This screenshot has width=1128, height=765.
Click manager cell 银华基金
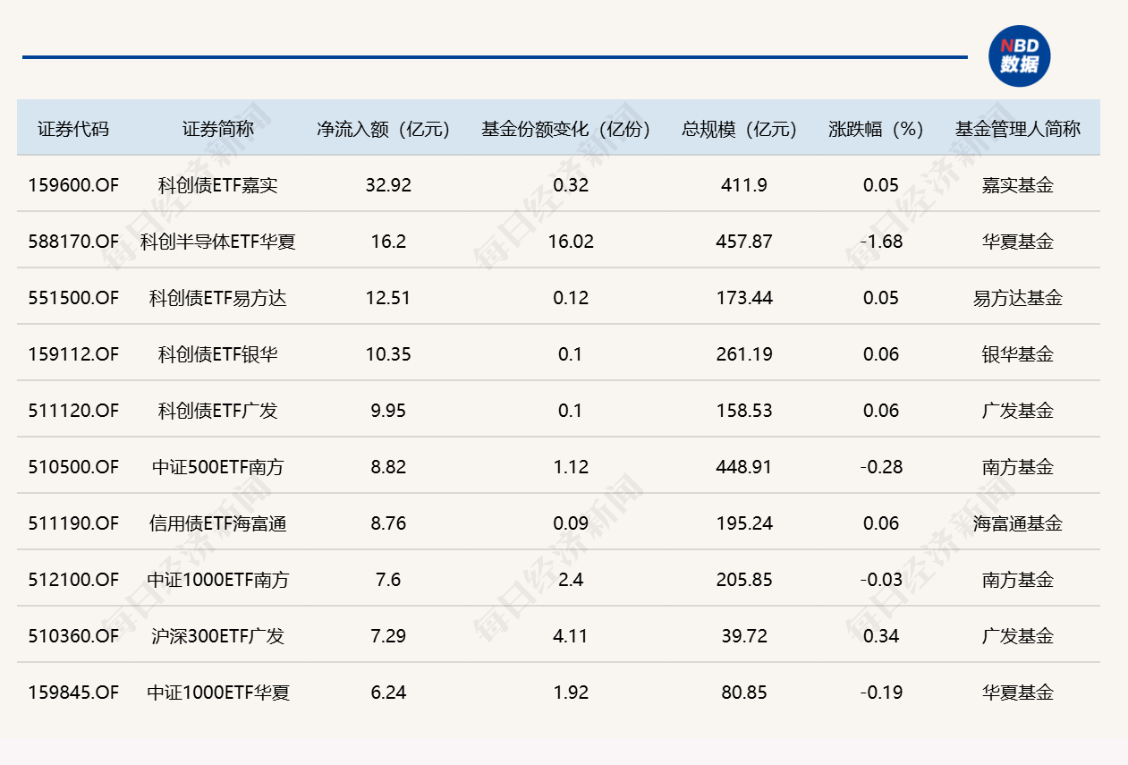click(1018, 354)
